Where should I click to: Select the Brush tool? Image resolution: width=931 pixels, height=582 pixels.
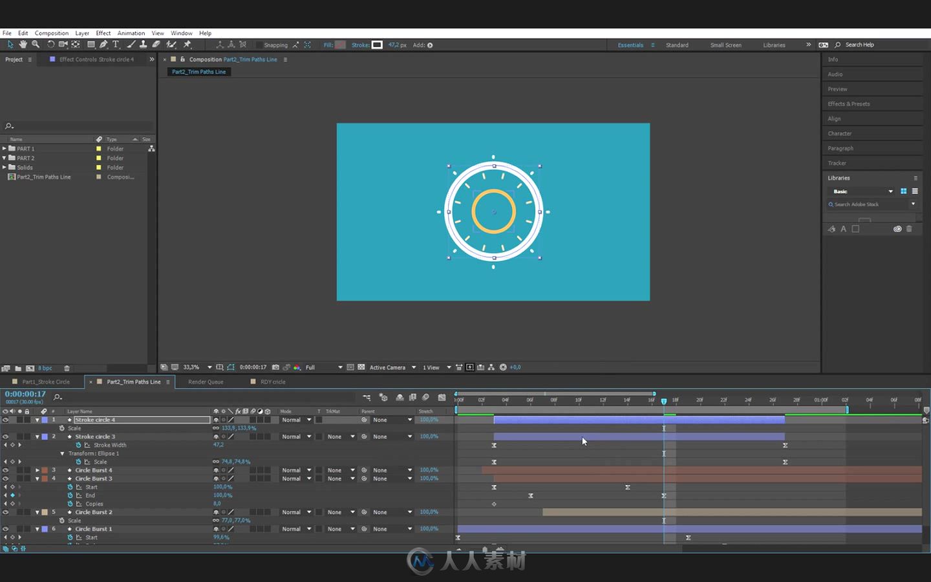coord(131,45)
